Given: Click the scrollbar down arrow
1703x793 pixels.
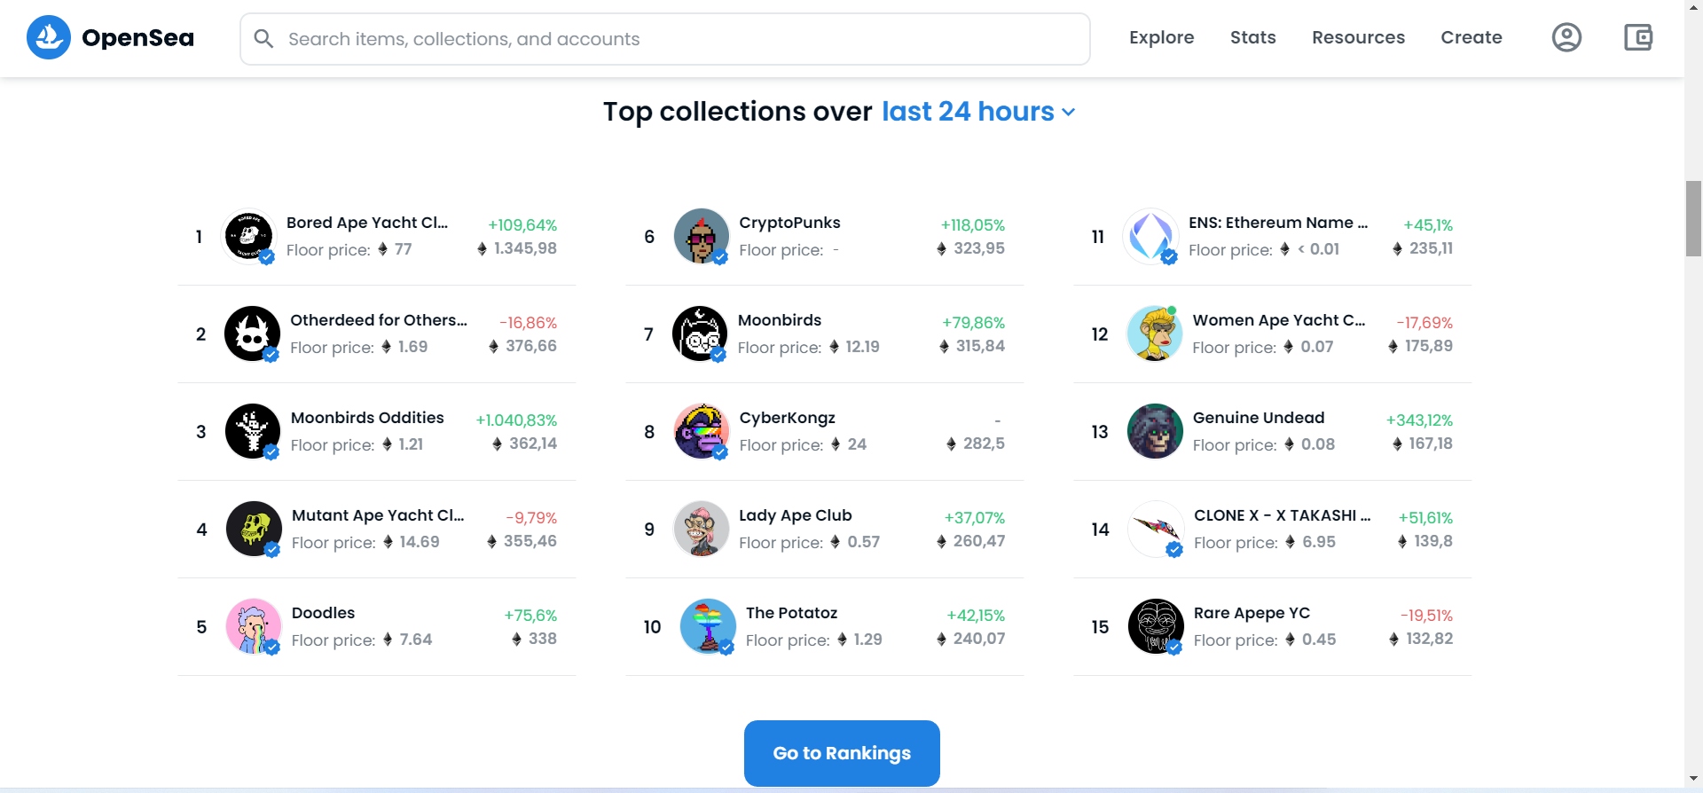Looking at the screenshot, I should 1693,779.
